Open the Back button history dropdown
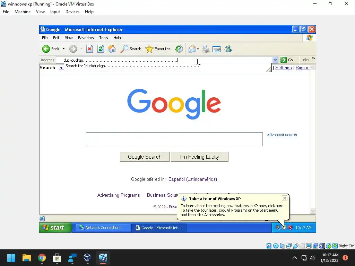355x266 pixels. click(64, 49)
